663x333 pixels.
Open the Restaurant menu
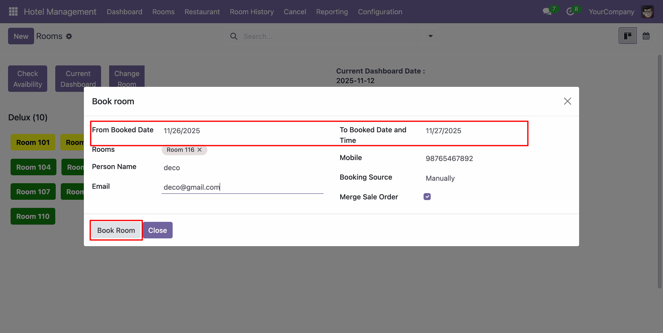(202, 12)
